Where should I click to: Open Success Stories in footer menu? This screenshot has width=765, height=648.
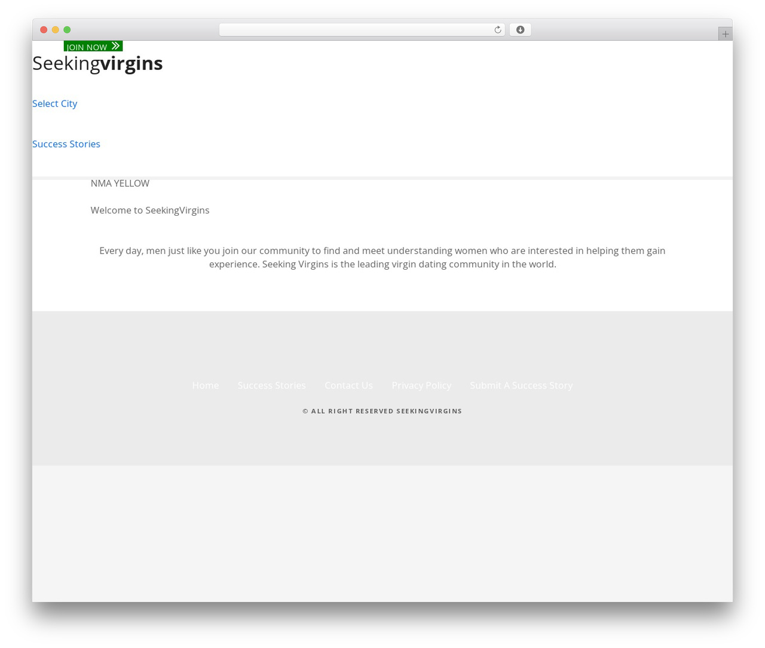[x=271, y=386]
